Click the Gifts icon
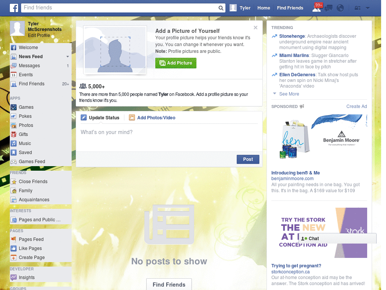The image size is (386, 290). pos(14,134)
